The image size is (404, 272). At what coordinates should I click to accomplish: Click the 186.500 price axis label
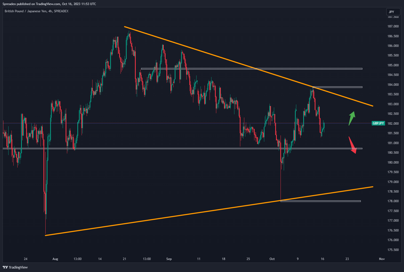click(393, 36)
